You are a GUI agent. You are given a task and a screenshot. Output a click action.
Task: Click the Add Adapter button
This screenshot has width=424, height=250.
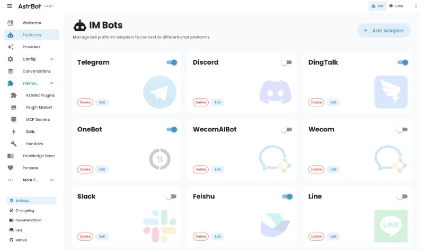[x=384, y=31]
